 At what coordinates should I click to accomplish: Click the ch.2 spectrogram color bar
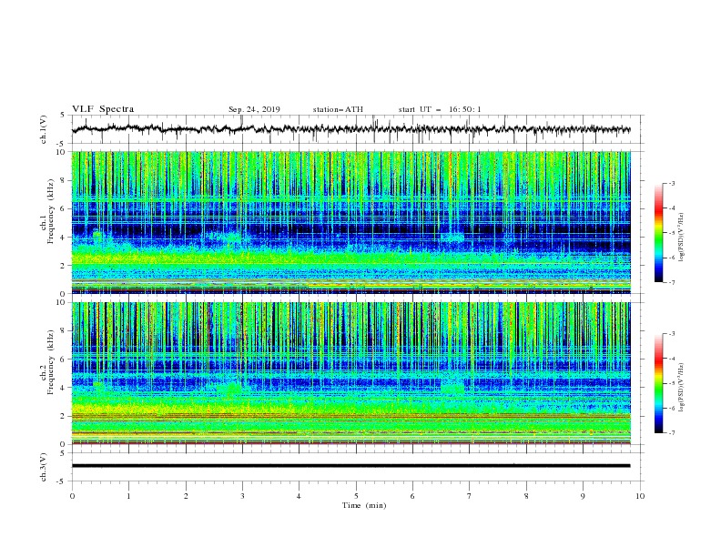(x=658, y=383)
